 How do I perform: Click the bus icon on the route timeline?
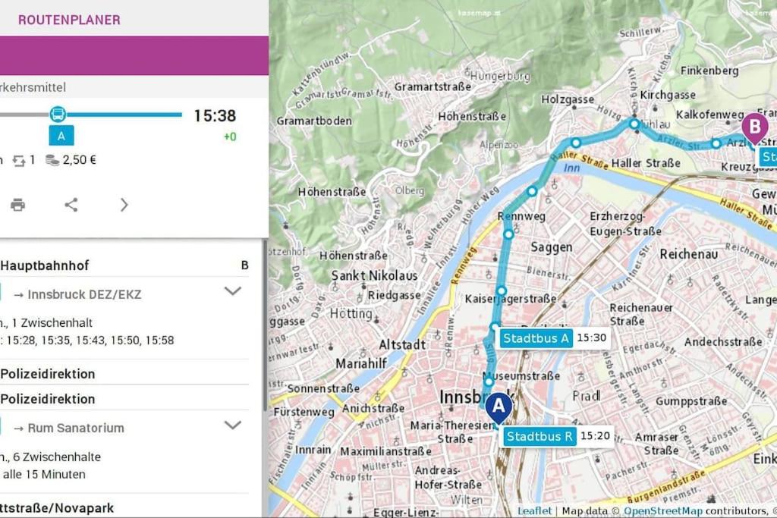[x=58, y=114]
